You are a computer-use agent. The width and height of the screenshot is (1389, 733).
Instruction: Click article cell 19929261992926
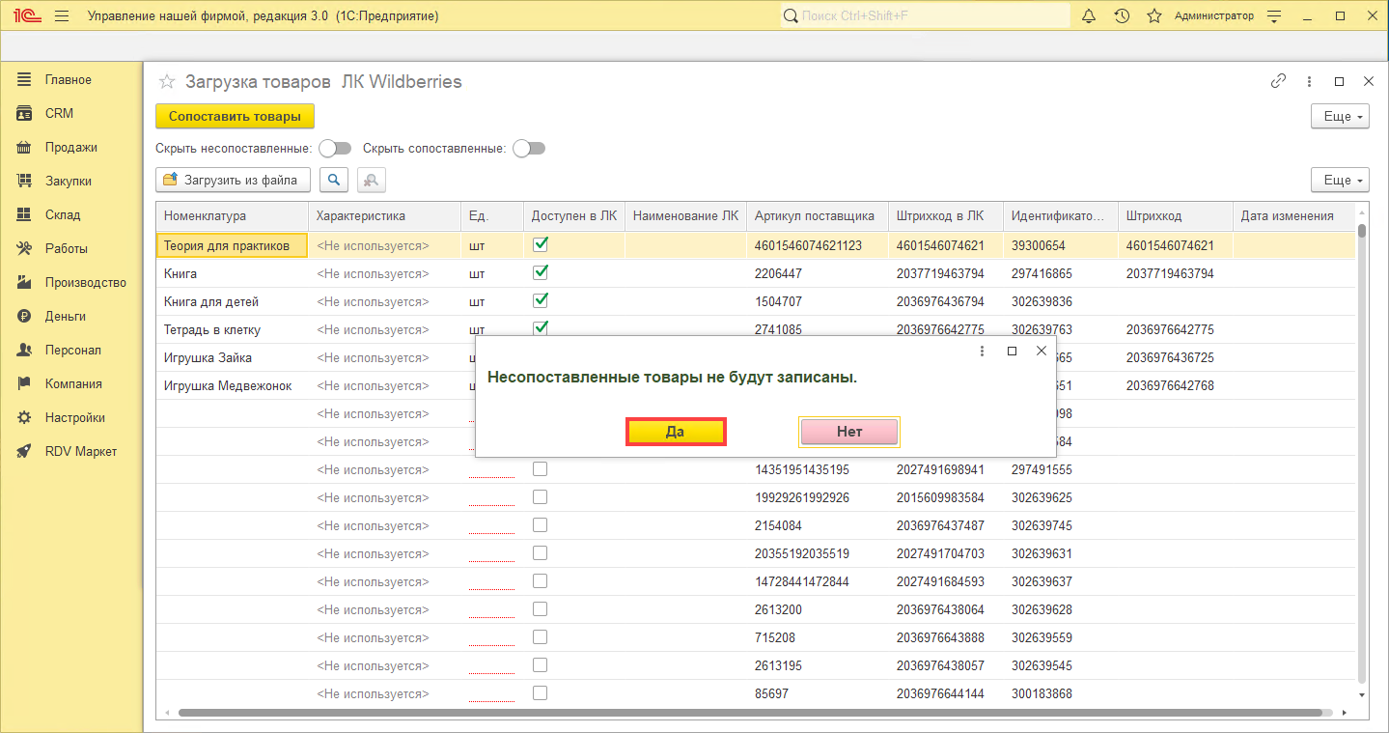point(818,497)
